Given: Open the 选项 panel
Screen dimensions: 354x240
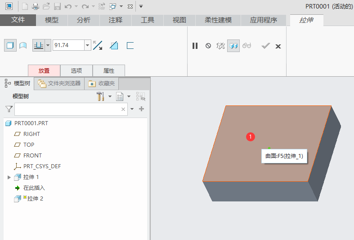Looking at the screenshot, I should click(76, 70).
